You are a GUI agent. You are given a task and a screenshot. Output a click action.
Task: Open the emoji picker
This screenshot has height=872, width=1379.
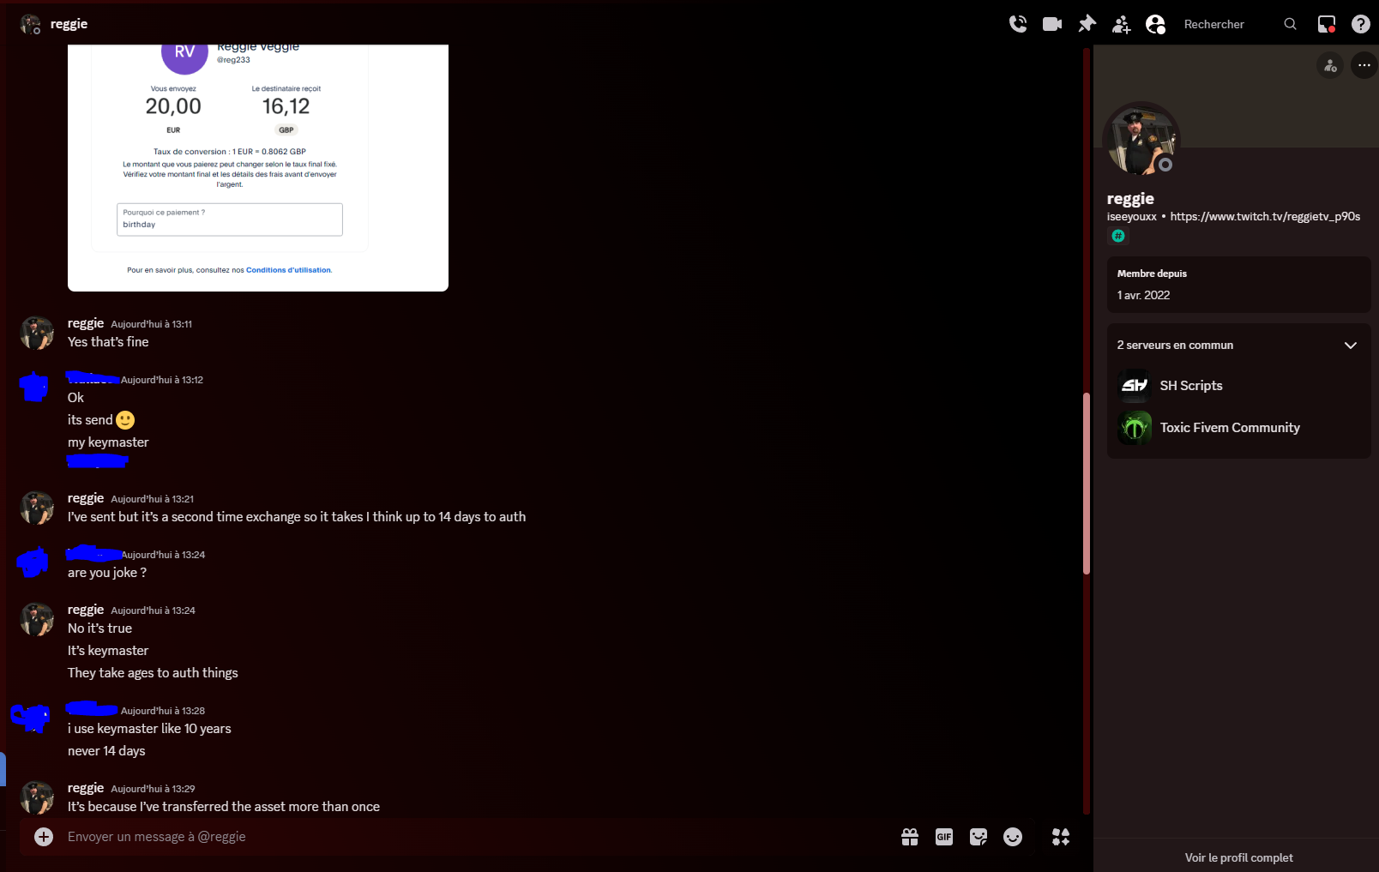coord(1013,837)
